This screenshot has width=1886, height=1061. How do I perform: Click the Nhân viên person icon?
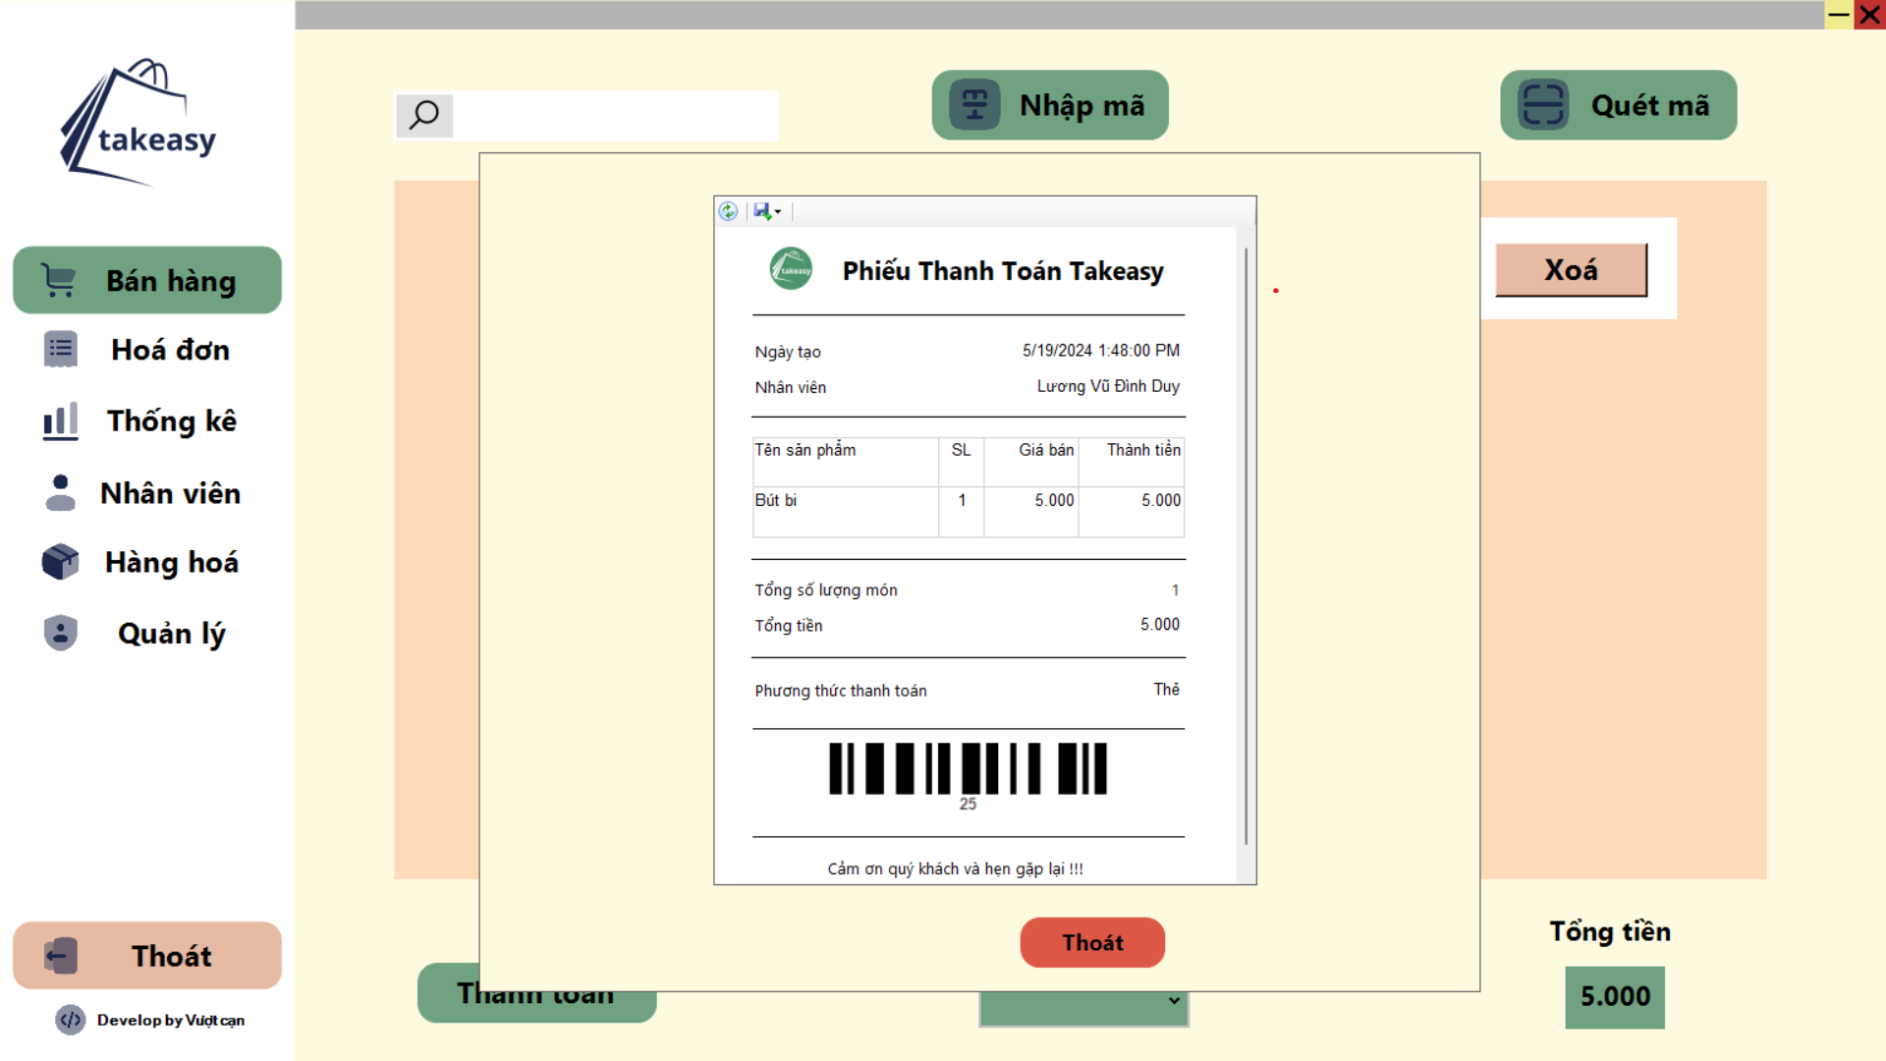click(60, 493)
